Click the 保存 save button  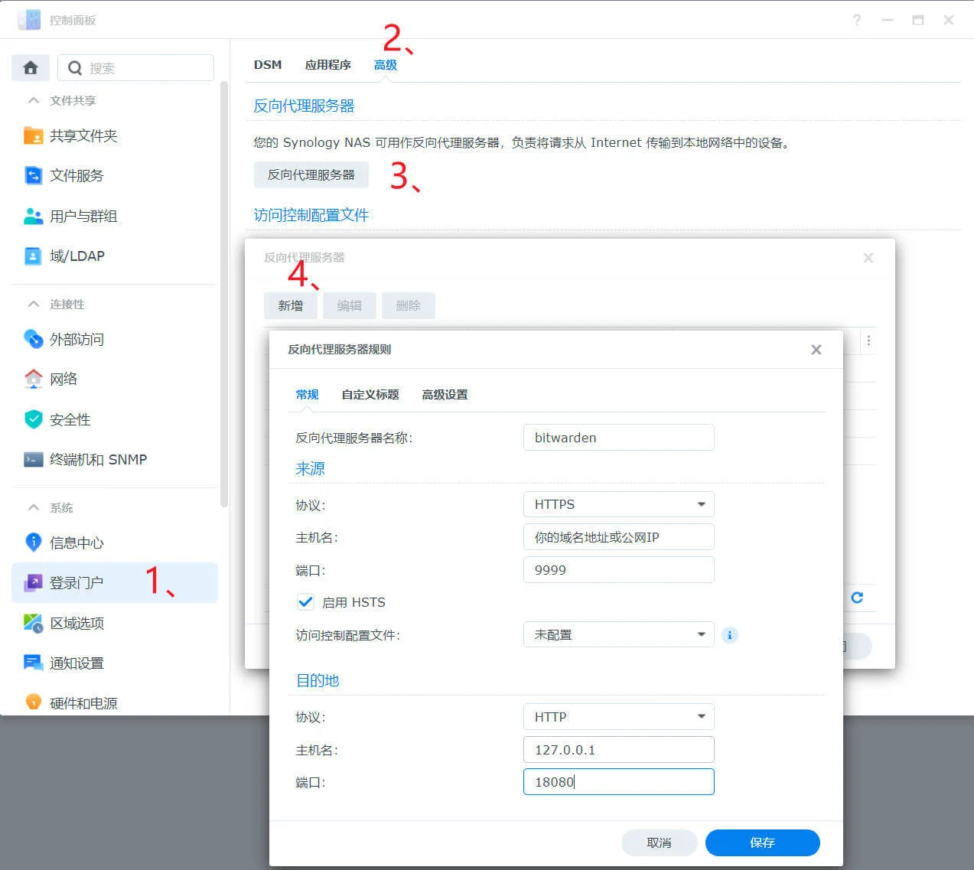762,842
